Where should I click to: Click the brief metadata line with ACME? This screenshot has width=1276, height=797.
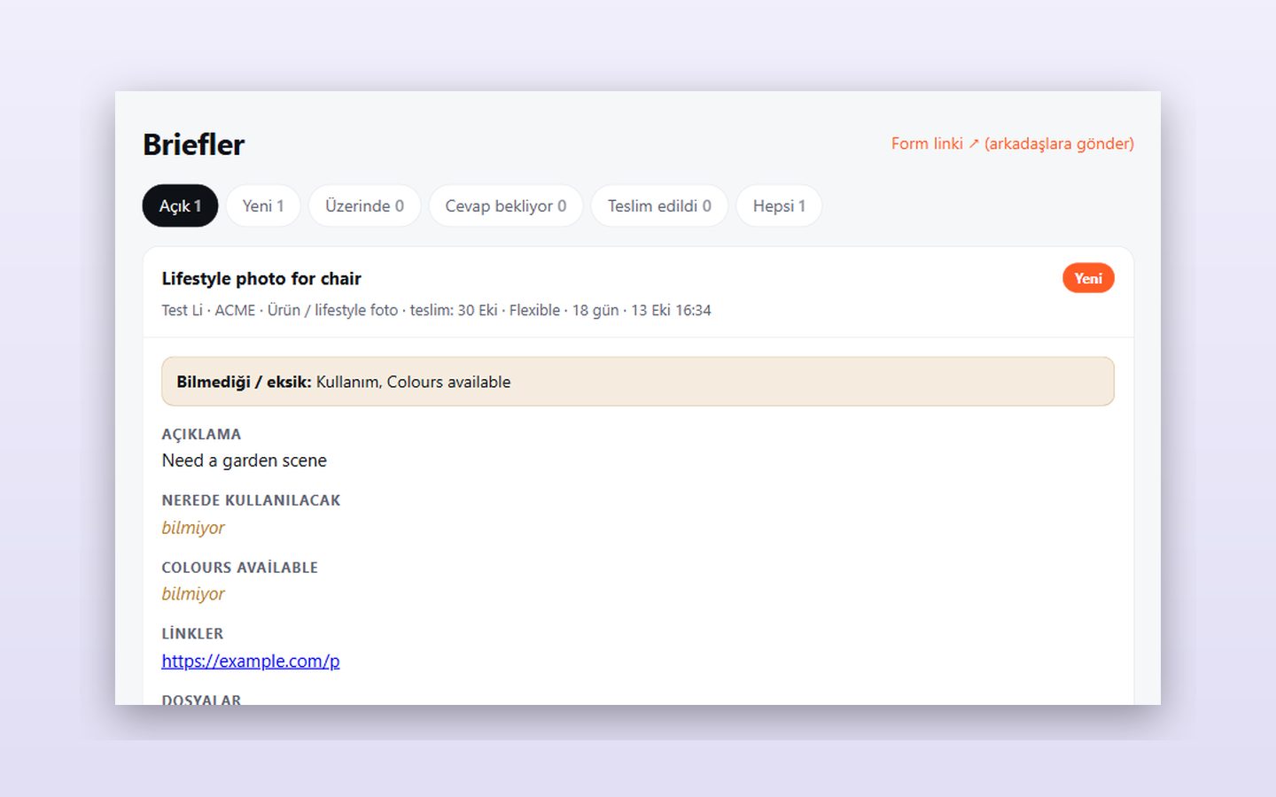coord(436,310)
